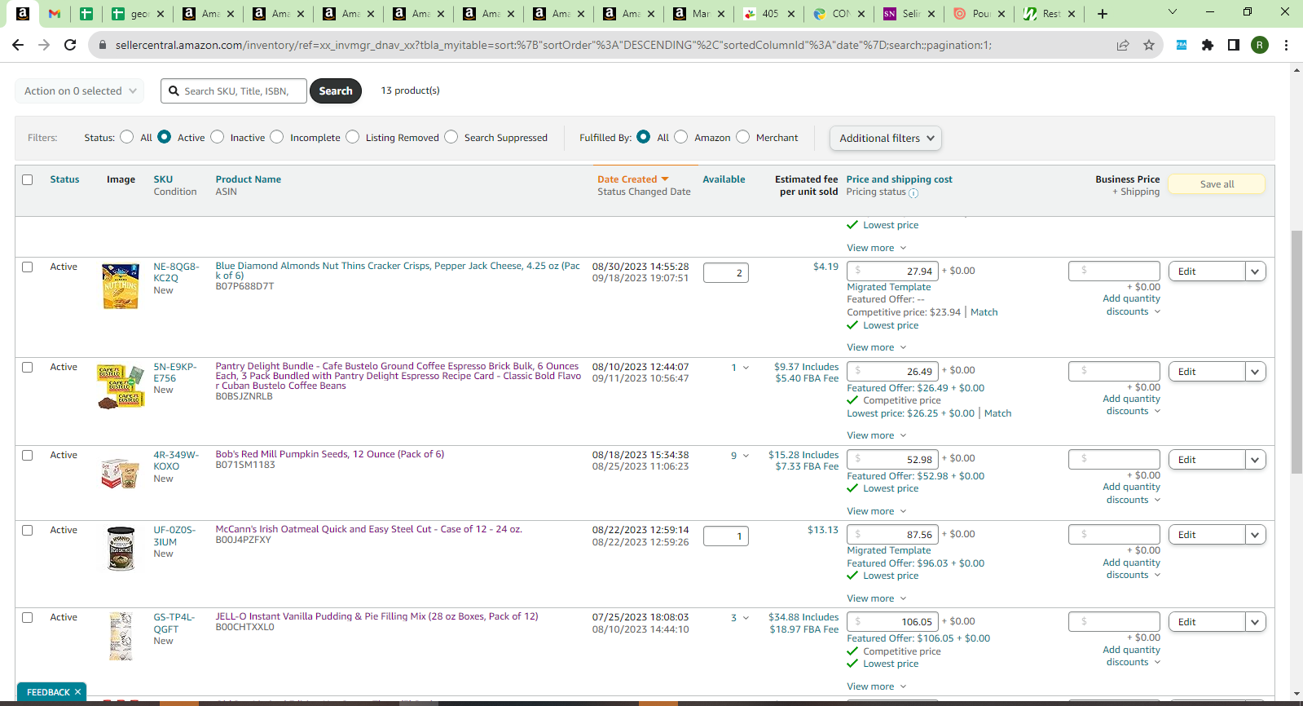1303x706 pixels.
Task: Close the 405 browser tab
Action: click(791, 14)
